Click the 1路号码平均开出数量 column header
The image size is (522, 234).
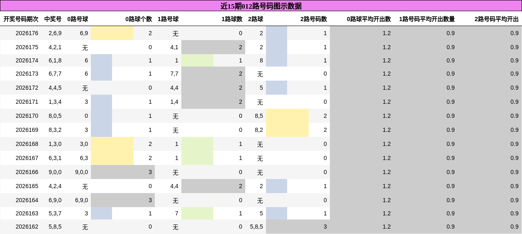427,19
